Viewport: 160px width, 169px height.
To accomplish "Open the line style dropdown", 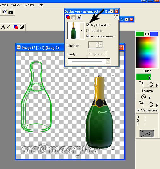I will pos(108,61).
